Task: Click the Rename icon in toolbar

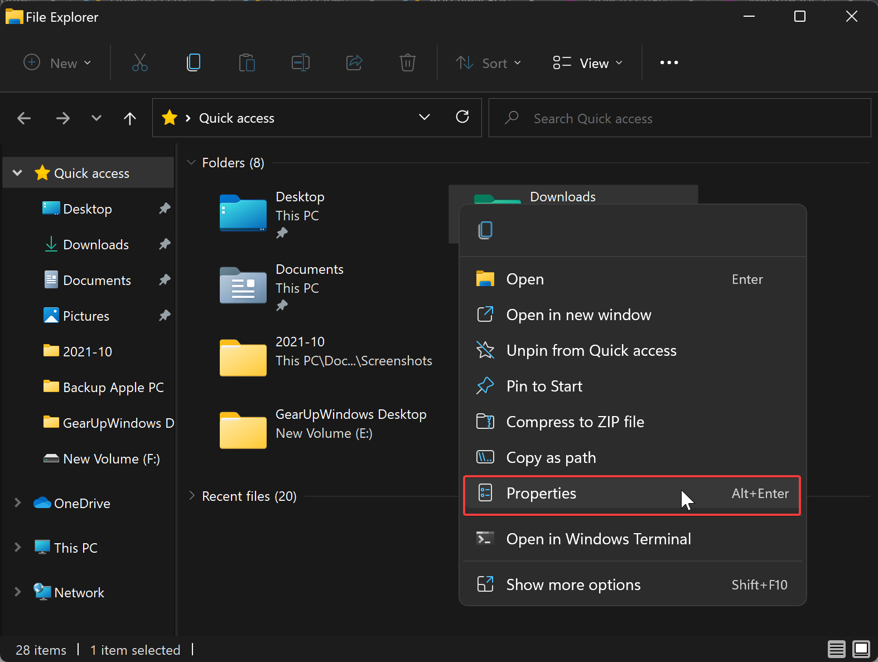Action: point(300,62)
